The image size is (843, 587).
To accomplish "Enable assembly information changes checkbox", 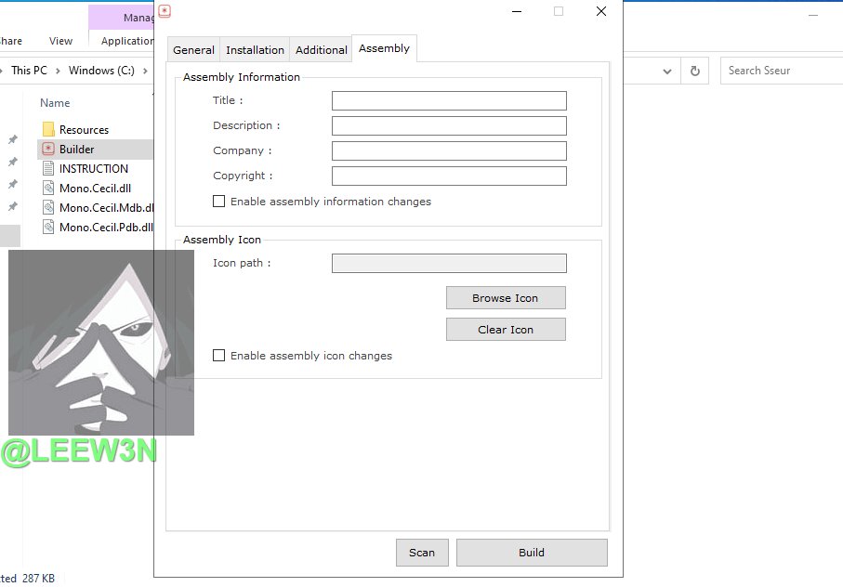I will (219, 202).
